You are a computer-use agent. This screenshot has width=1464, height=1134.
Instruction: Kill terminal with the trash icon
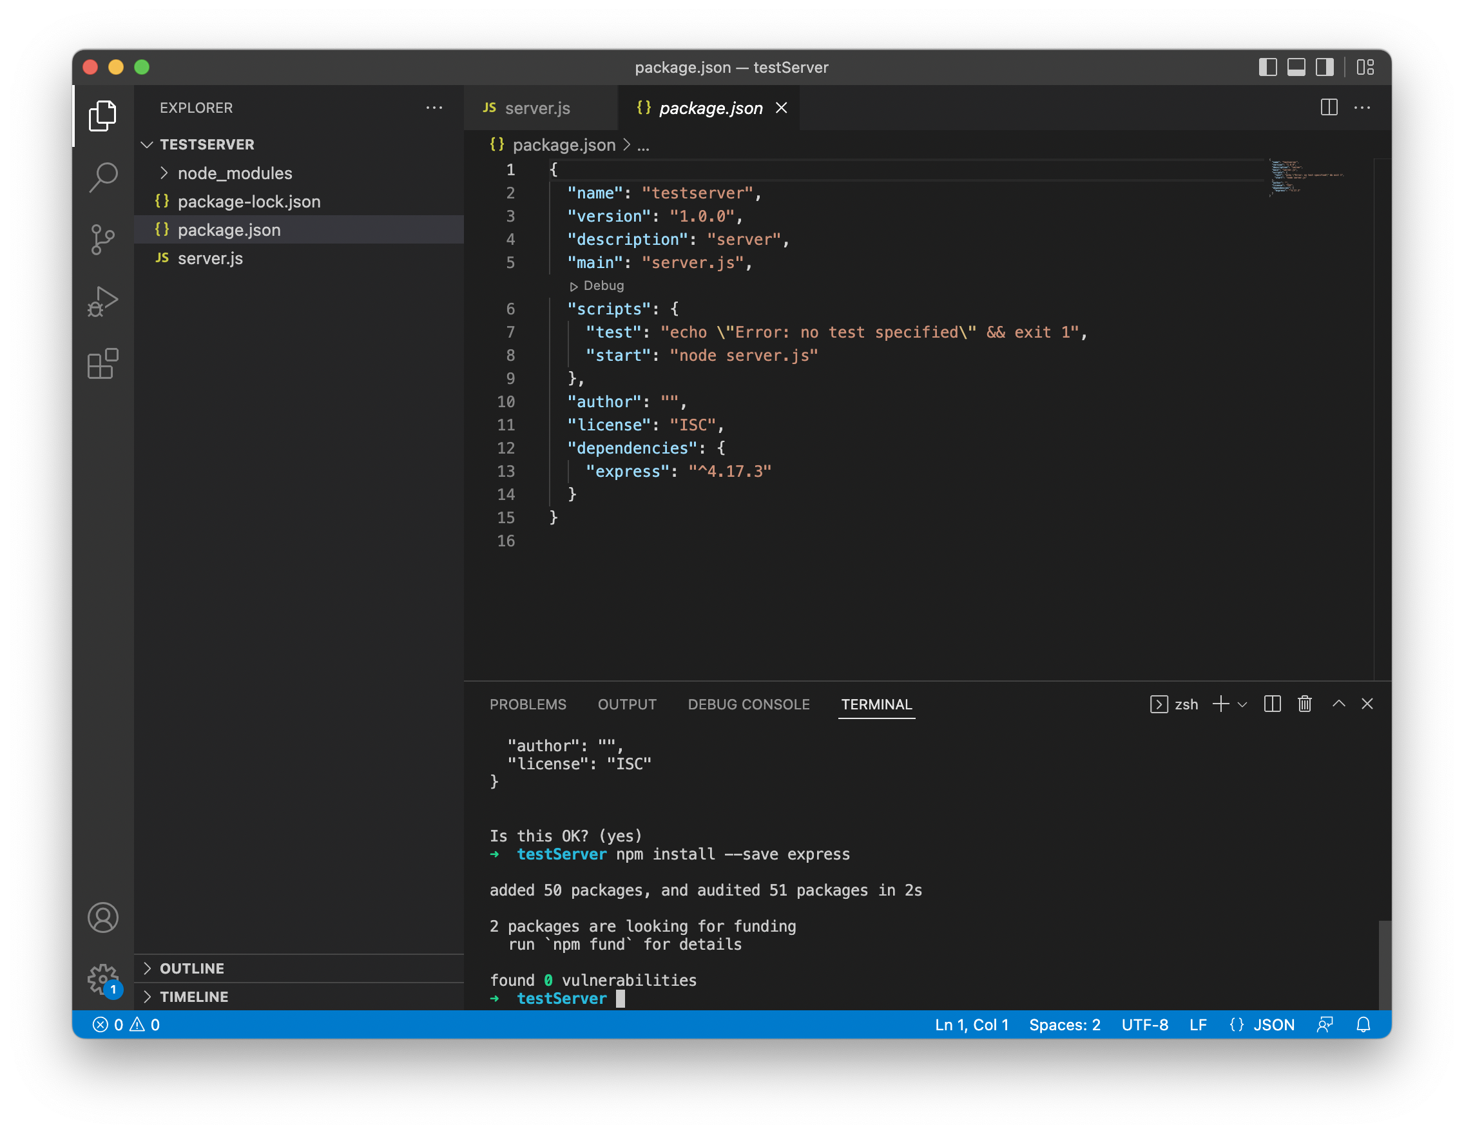1304,704
